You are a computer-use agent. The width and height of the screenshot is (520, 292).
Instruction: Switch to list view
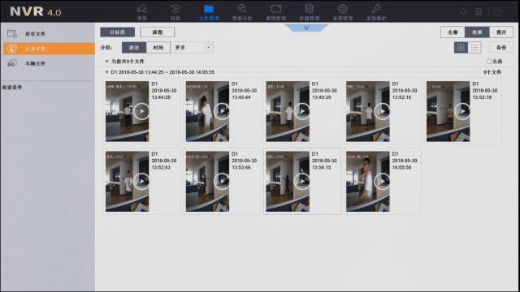point(474,47)
